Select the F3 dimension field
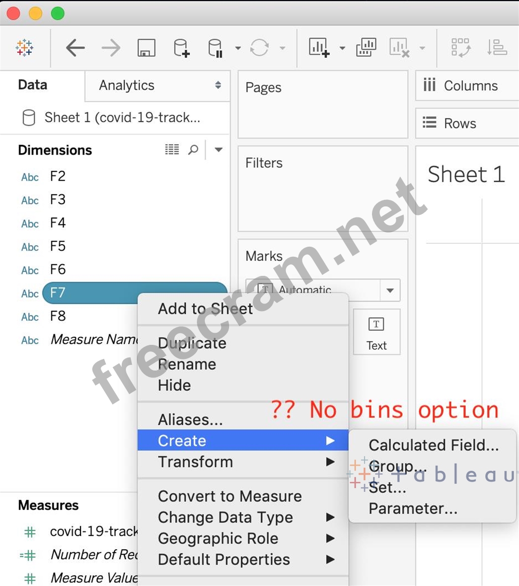519x586 pixels. (x=58, y=200)
